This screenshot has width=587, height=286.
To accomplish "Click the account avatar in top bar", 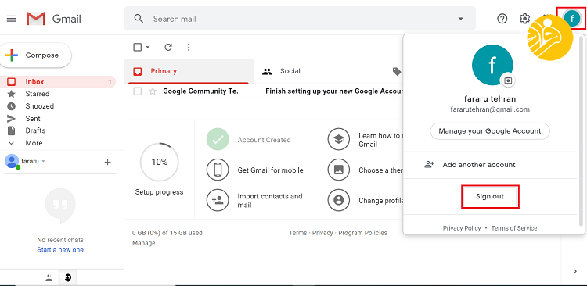I will click(x=571, y=18).
